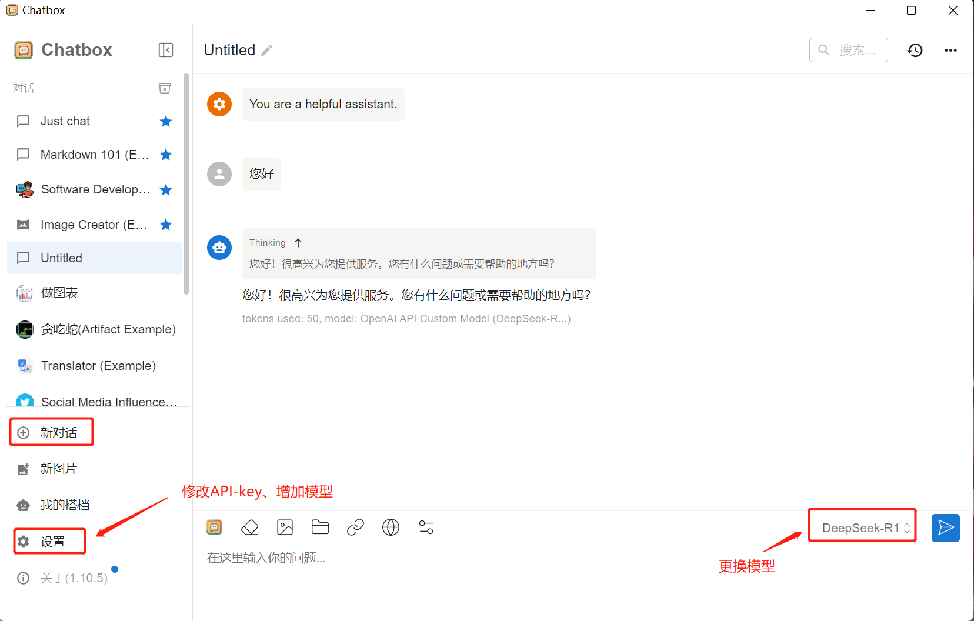Open the Image Creator conversation

(x=94, y=225)
